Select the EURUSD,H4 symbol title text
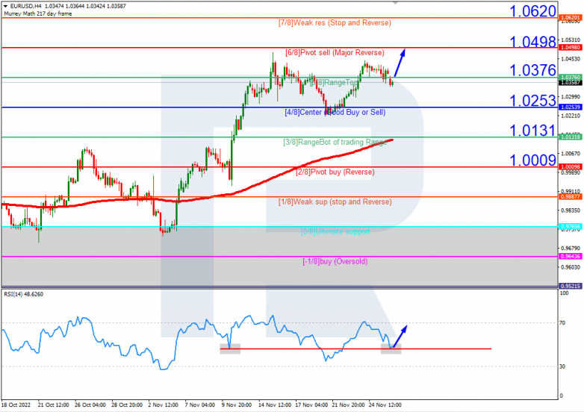The height and width of the screenshot is (412, 584). [26, 6]
